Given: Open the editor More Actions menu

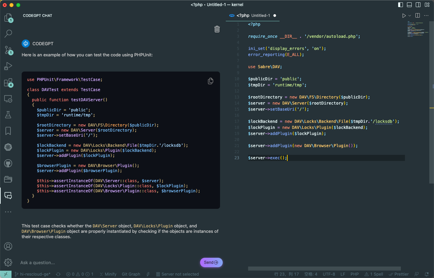Looking at the screenshot, I should point(426,16).
